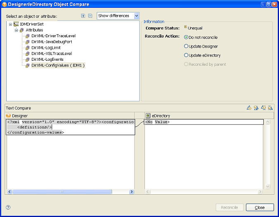Click third Text Compare toolbar icon
The width and height of the screenshot is (279, 217).
[x=263, y=108]
